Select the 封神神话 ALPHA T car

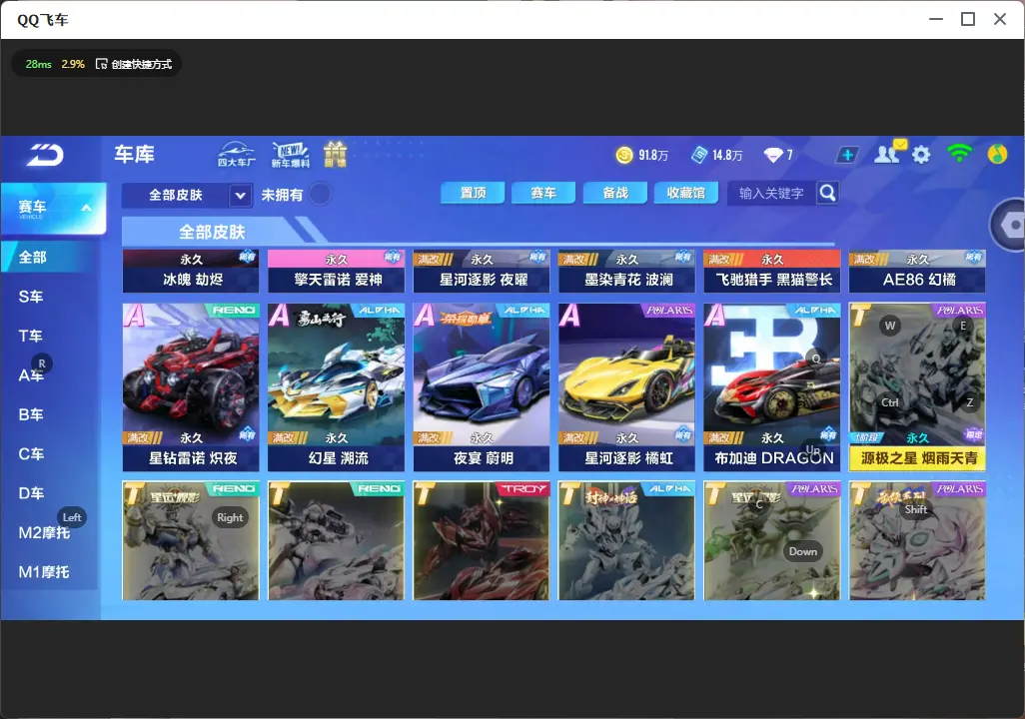[626, 540]
